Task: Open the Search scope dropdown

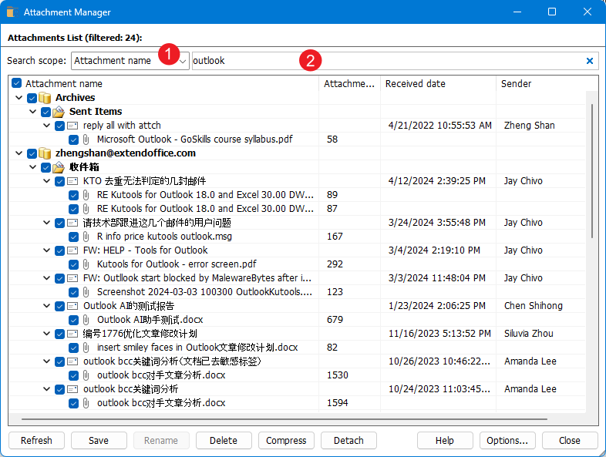Action: coord(183,61)
